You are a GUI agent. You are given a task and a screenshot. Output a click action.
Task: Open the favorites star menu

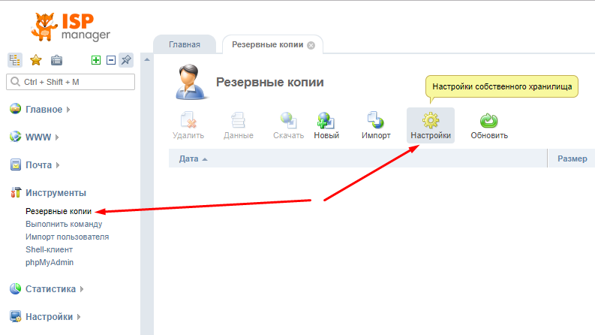point(36,60)
